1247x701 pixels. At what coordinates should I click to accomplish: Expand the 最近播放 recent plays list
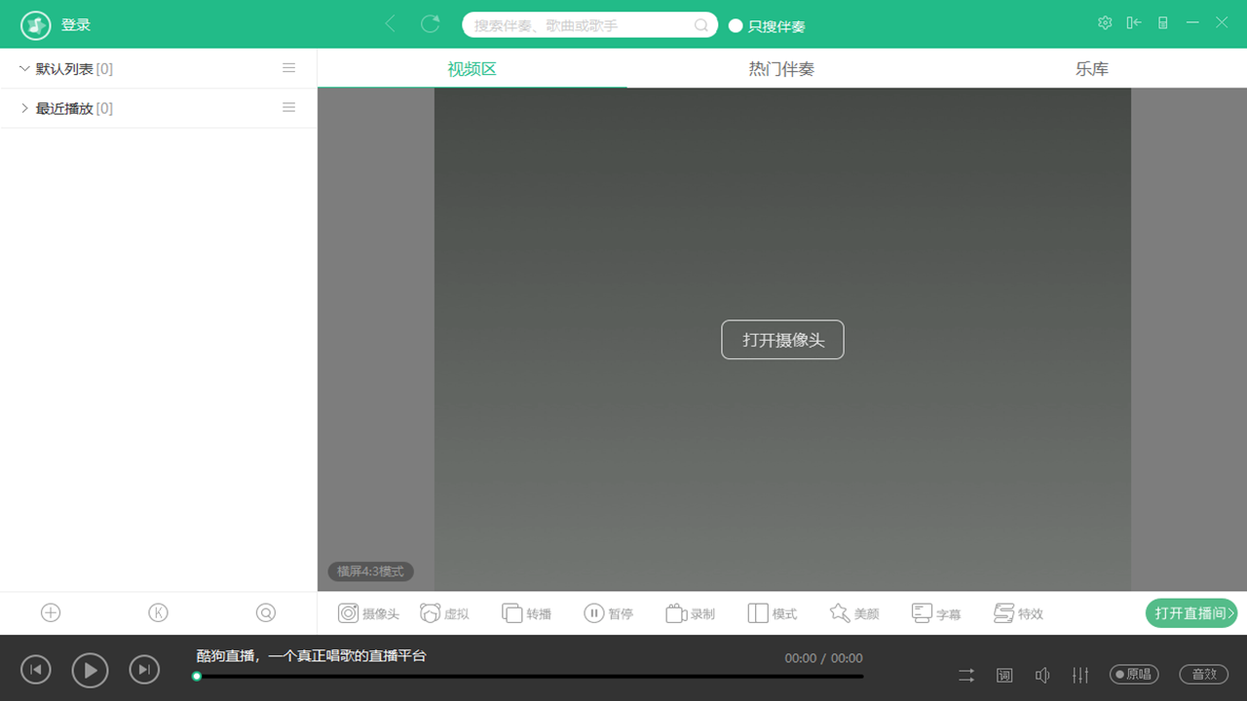coord(23,107)
